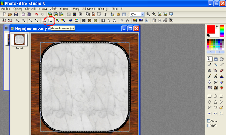
Task: Show previous palette colors left arrow
Action: [211, 52]
